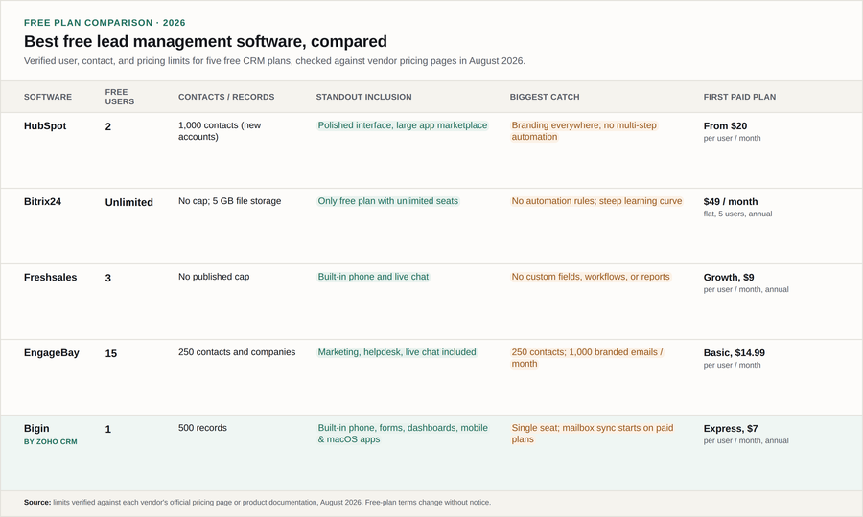
Task: Click the FIRST PAID PLAN column header
Action: point(739,97)
